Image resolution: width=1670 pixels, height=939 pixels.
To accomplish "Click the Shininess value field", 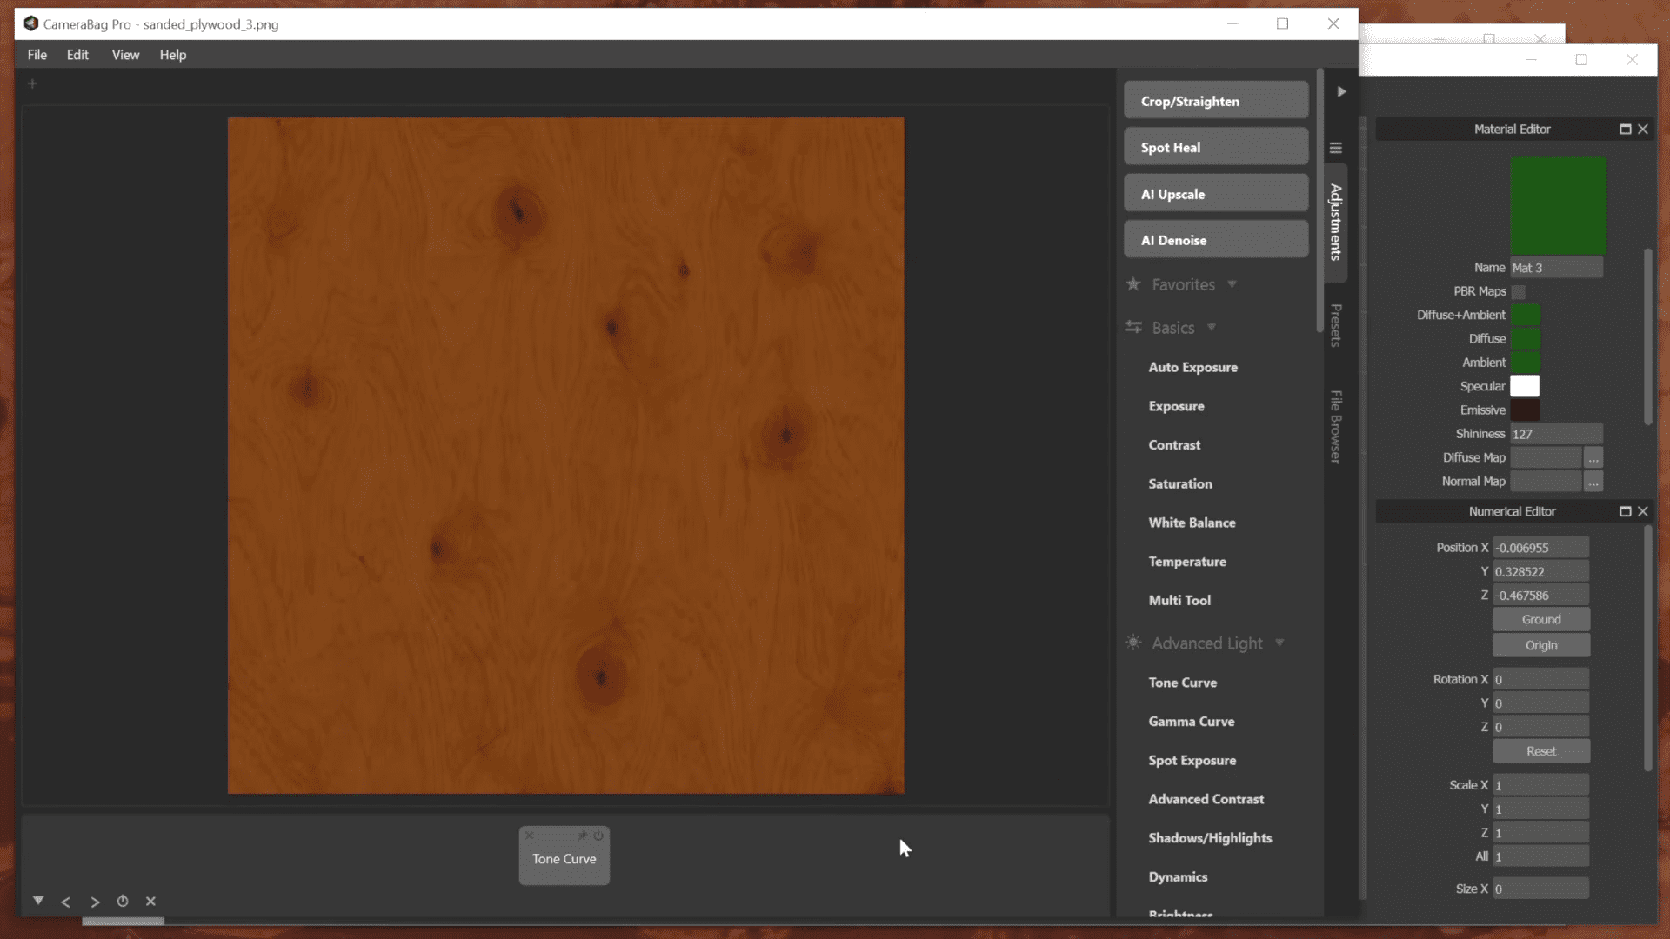I will click(1557, 433).
